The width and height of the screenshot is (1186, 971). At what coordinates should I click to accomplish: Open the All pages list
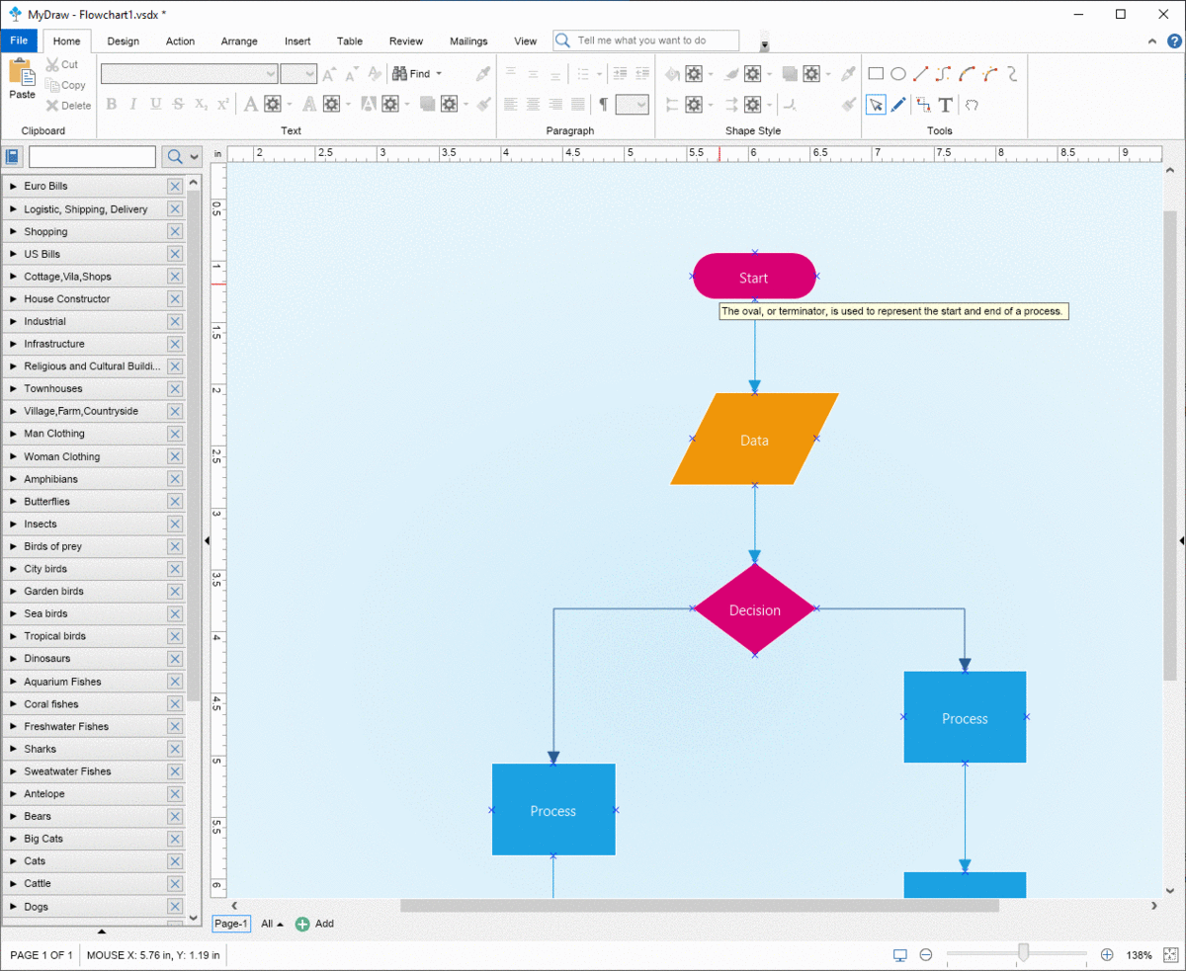pyautogui.click(x=272, y=924)
